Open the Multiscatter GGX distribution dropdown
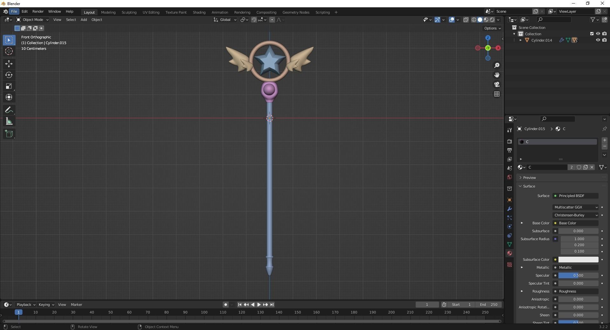 click(x=576, y=207)
